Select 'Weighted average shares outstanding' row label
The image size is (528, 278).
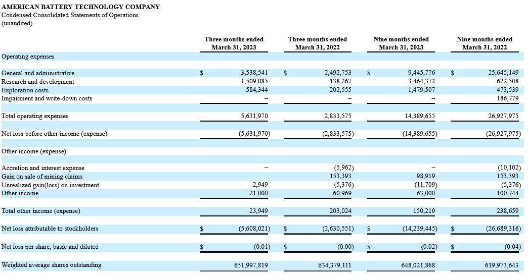point(51,265)
